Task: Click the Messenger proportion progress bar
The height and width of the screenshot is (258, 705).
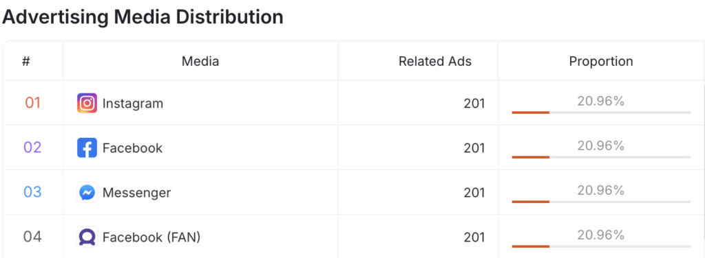Action: point(600,202)
